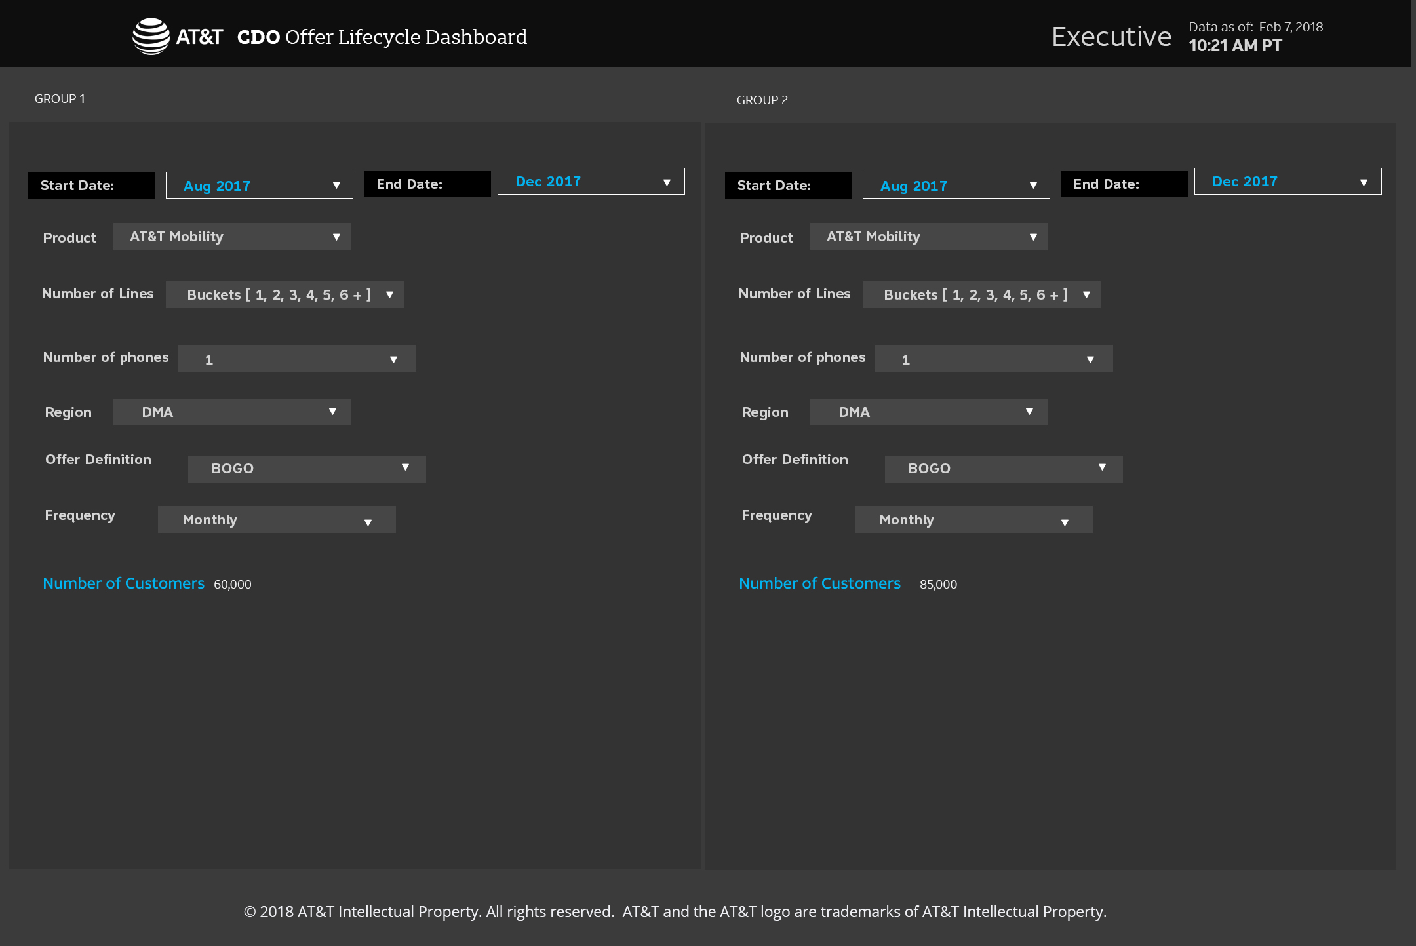Screen dimensions: 1416x946
Task: Open Group 1 Region DMA dropdown
Action: 232,412
